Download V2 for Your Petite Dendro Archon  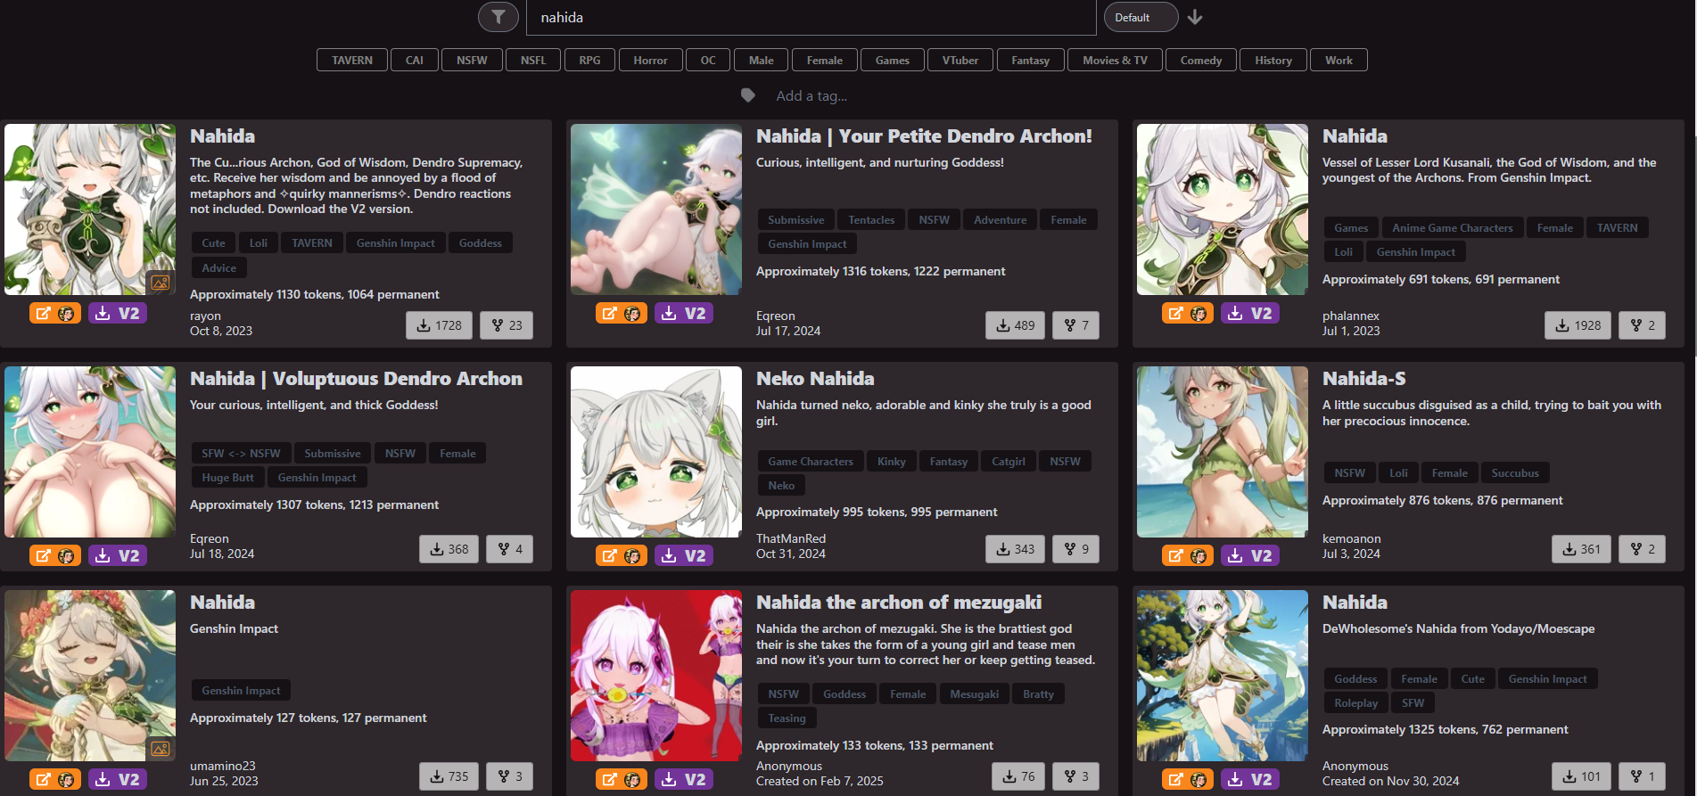[684, 313]
